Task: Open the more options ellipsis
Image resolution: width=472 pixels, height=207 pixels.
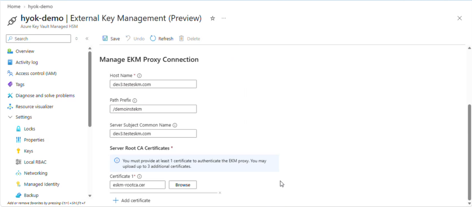Action: 224,18
